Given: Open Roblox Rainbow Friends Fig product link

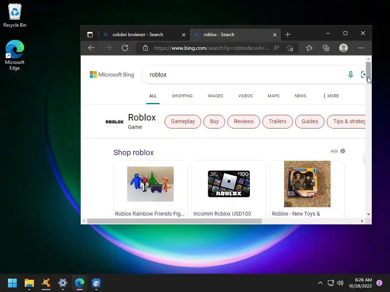Looking at the screenshot, I should [149, 214].
